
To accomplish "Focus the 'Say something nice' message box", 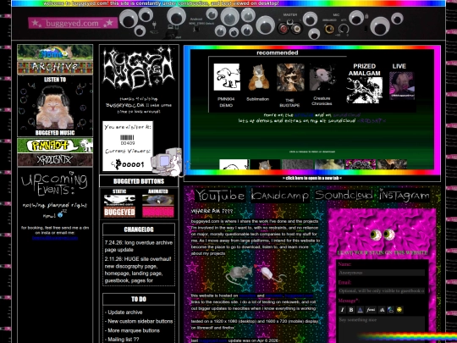I will (x=382, y=329).
